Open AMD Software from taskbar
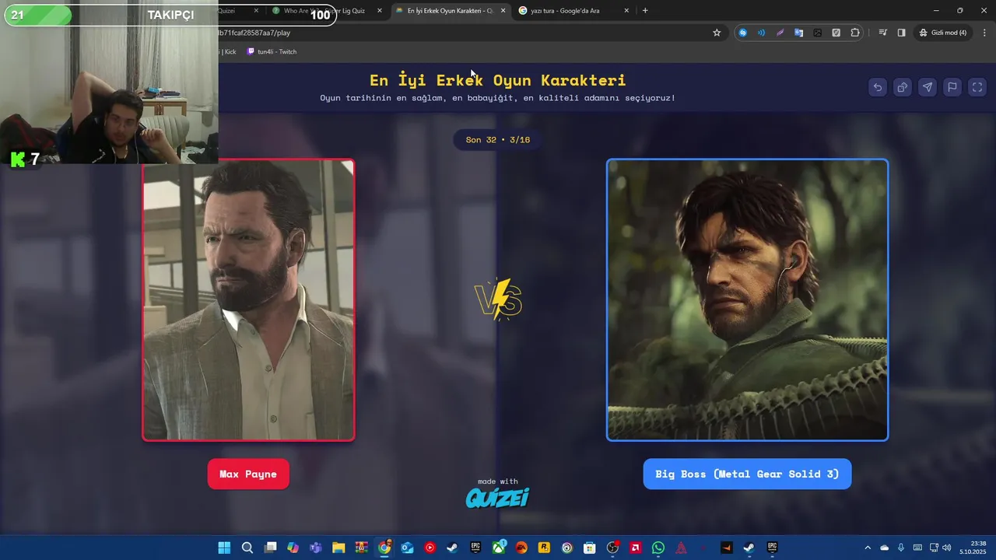The image size is (996, 560). 635,548
